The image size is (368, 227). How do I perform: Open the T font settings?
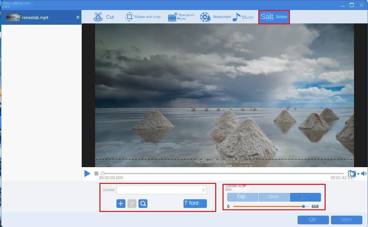click(x=195, y=203)
